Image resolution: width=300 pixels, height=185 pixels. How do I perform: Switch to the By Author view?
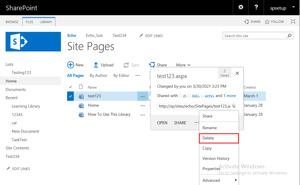coord(98,76)
